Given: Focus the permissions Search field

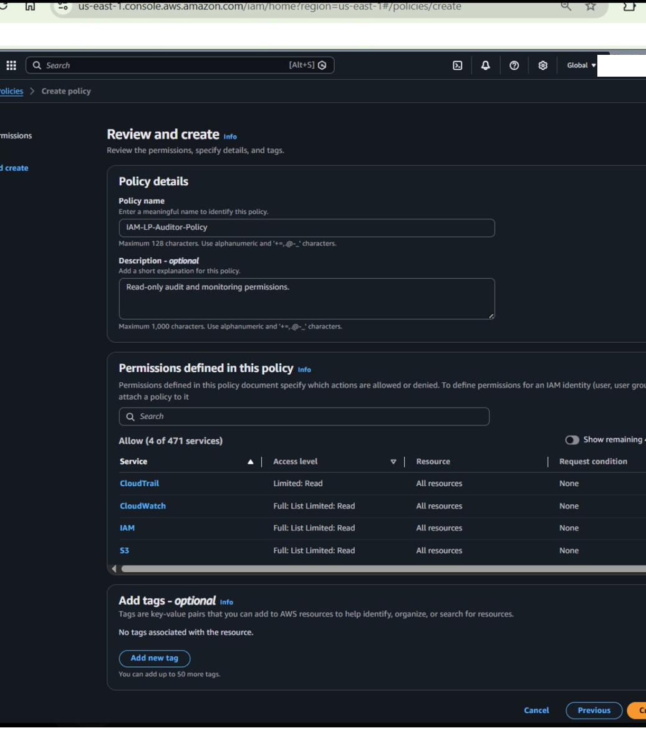Looking at the screenshot, I should 304,416.
